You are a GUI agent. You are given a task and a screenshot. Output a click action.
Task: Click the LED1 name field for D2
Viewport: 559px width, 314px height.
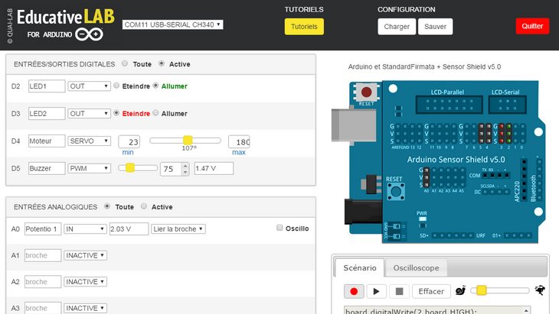[47, 86]
